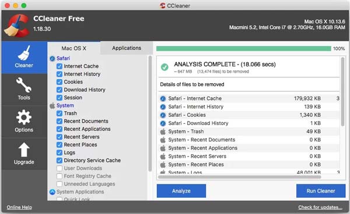Switch to the Mac OS X tab
Viewport: 350px width, 214px height.
(x=74, y=48)
